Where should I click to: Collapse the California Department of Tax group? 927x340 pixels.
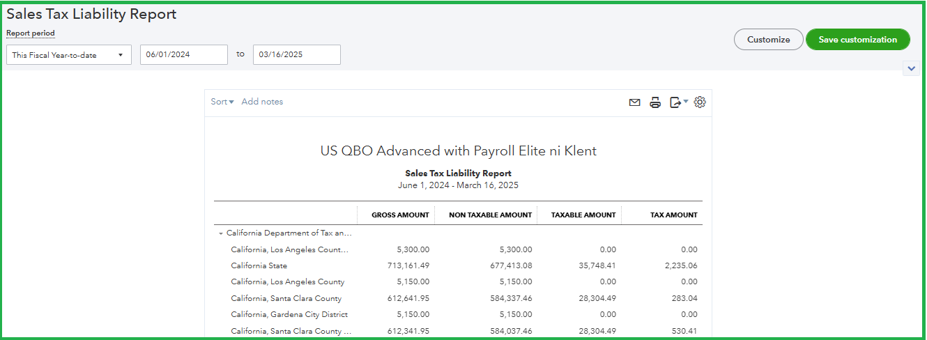pyautogui.click(x=221, y=233)
